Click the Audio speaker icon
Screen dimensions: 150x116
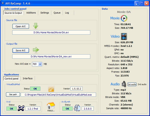click(x=124, y=84)
